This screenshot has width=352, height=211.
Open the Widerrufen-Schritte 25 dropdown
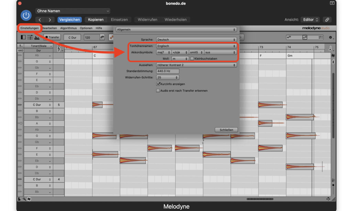pyautogui.click(x=168, y=77)
